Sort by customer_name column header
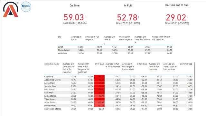206x116 pixels. click(52, 64)
